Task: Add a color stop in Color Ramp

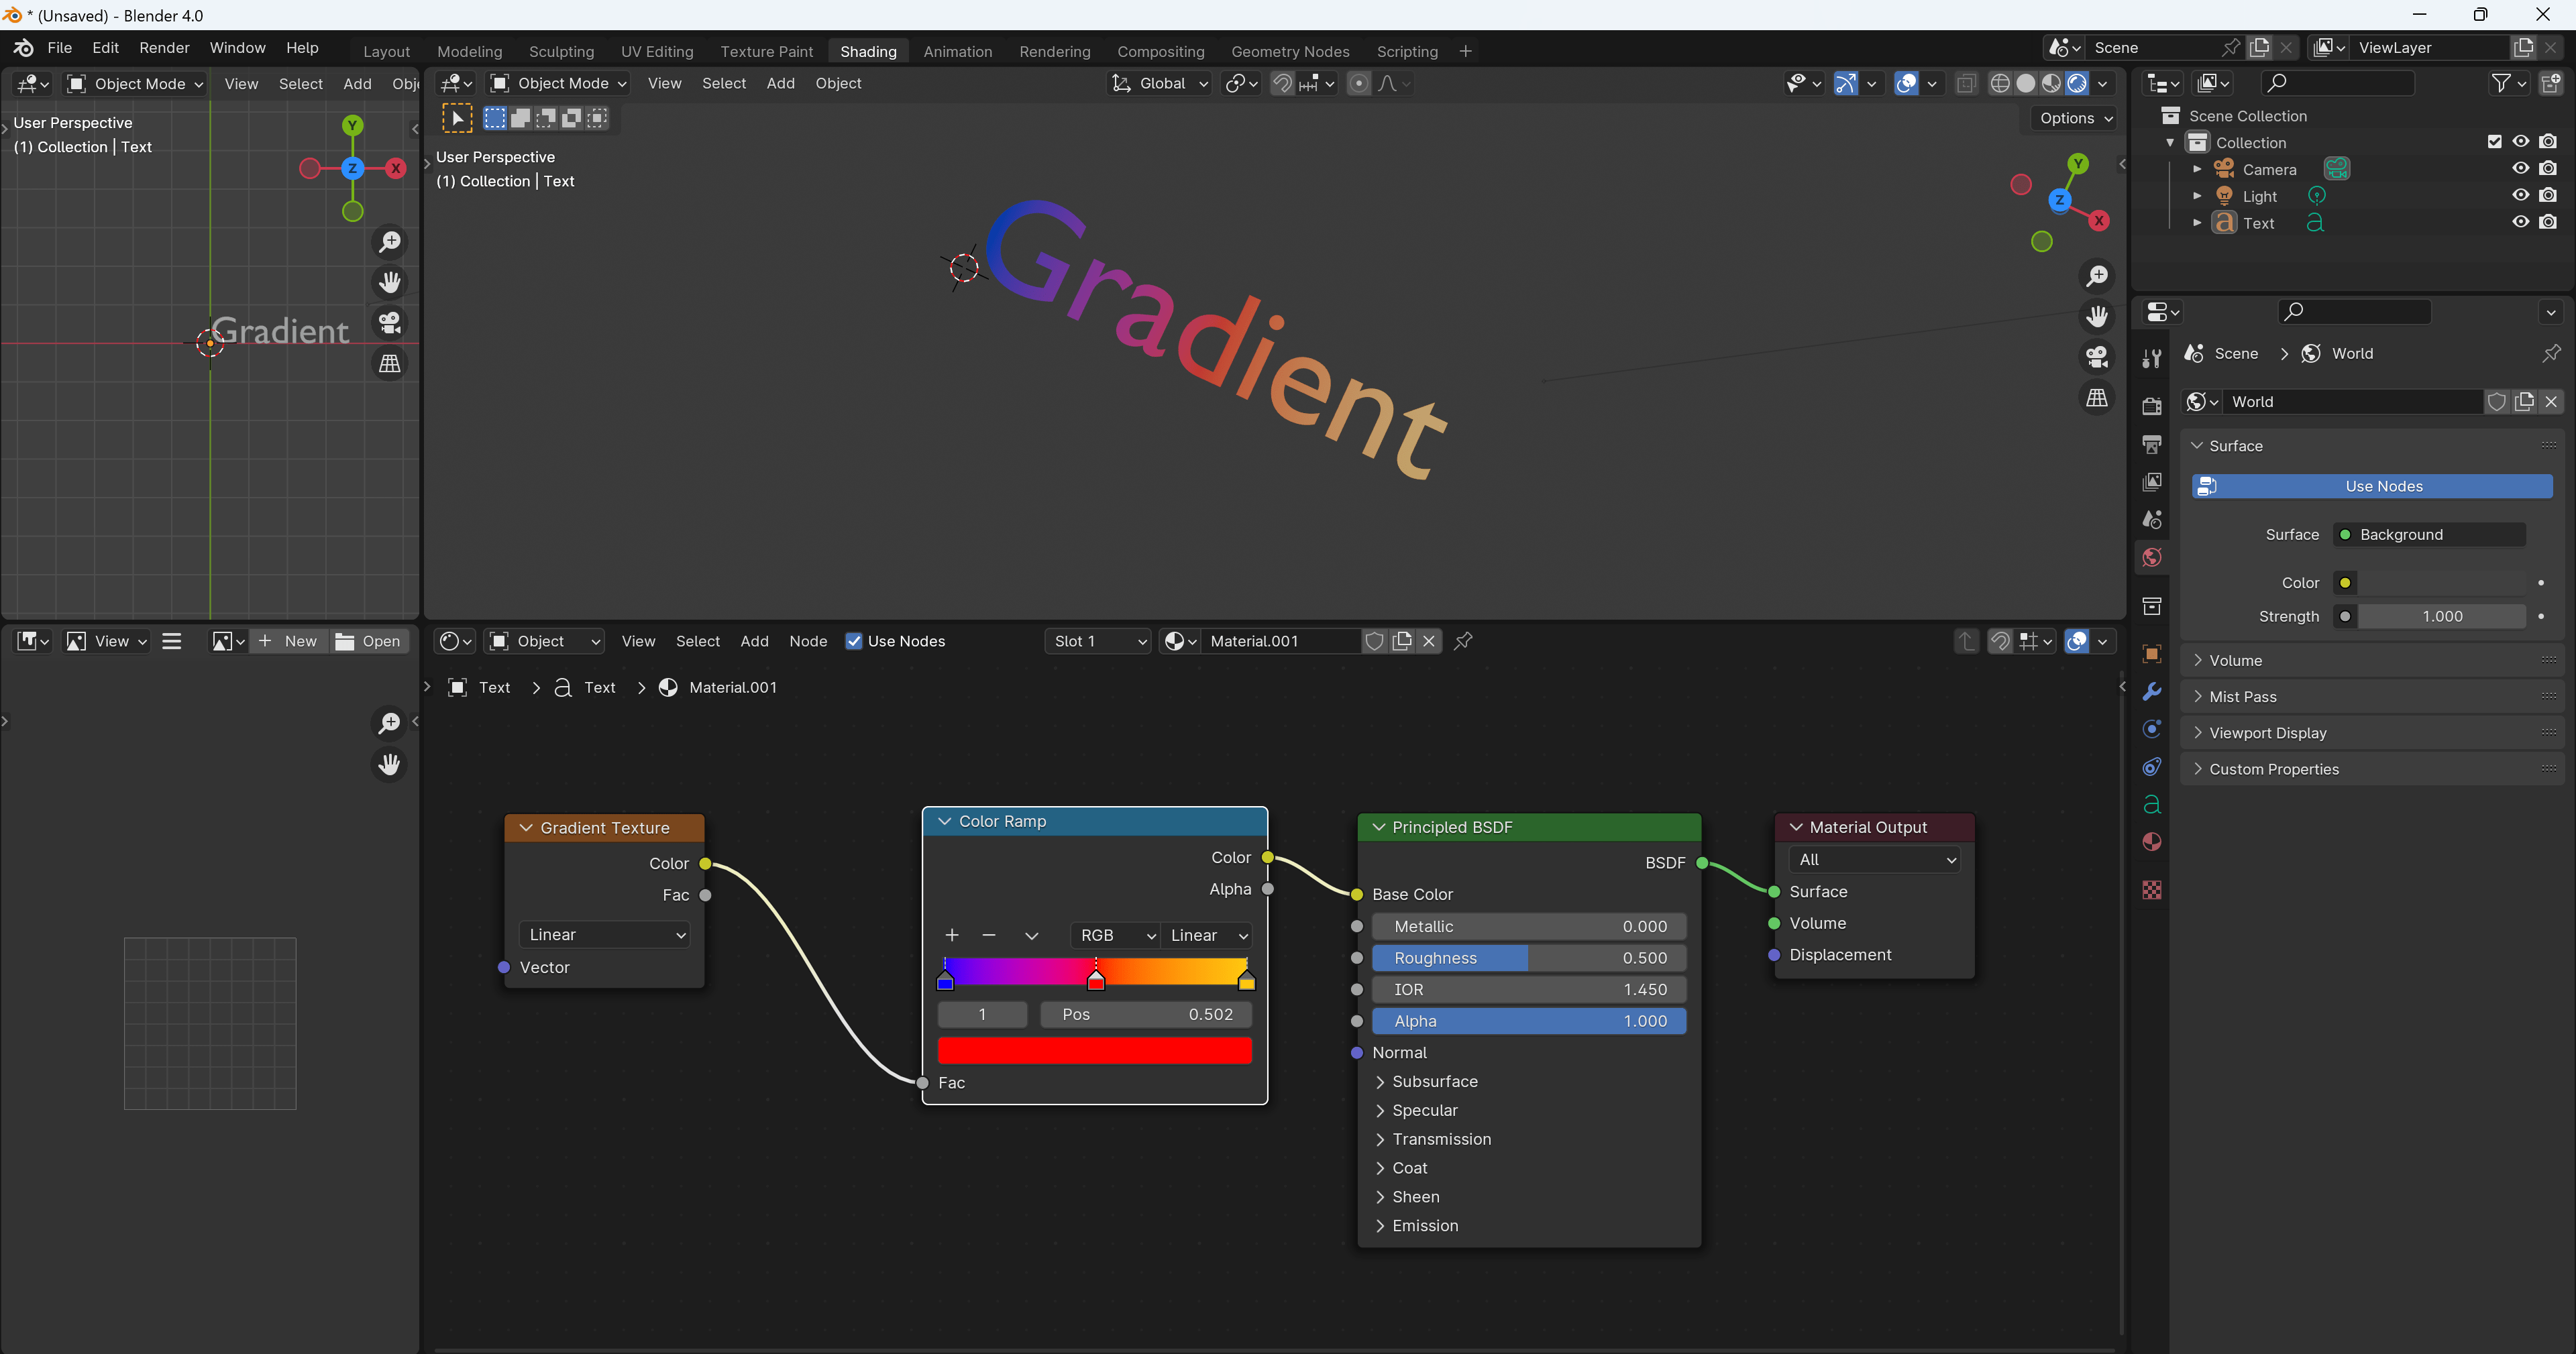Action: coord(952,935)
